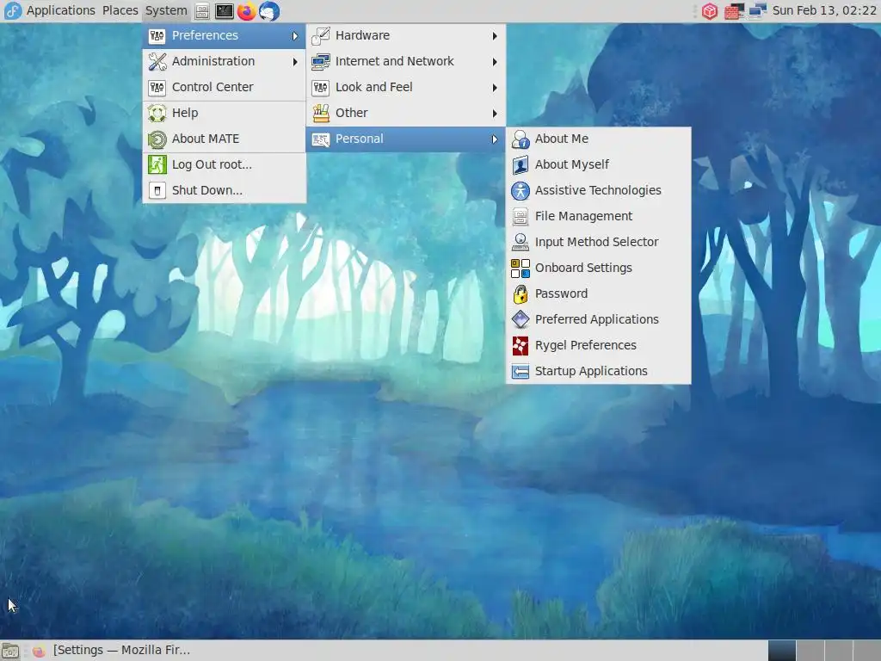This screenshot has height=661, width=881.
Task: Click the Administration tools icon
Action: tap(157, 61)
